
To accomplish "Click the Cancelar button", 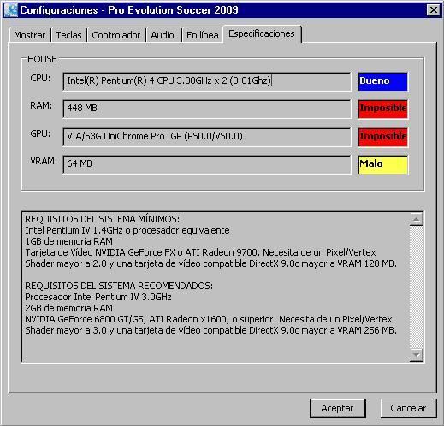I will pyautogui.click(x=408, y=408).
